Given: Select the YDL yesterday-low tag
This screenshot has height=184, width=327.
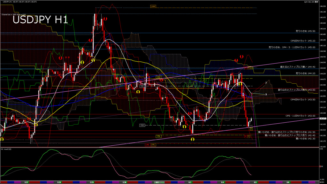Looking at the screenshot, I should 158,136.
